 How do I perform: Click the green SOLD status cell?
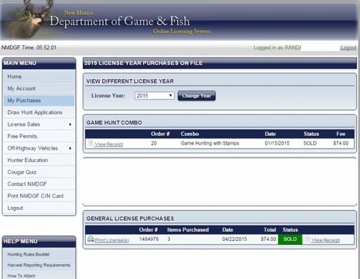[x=290, y=239]
